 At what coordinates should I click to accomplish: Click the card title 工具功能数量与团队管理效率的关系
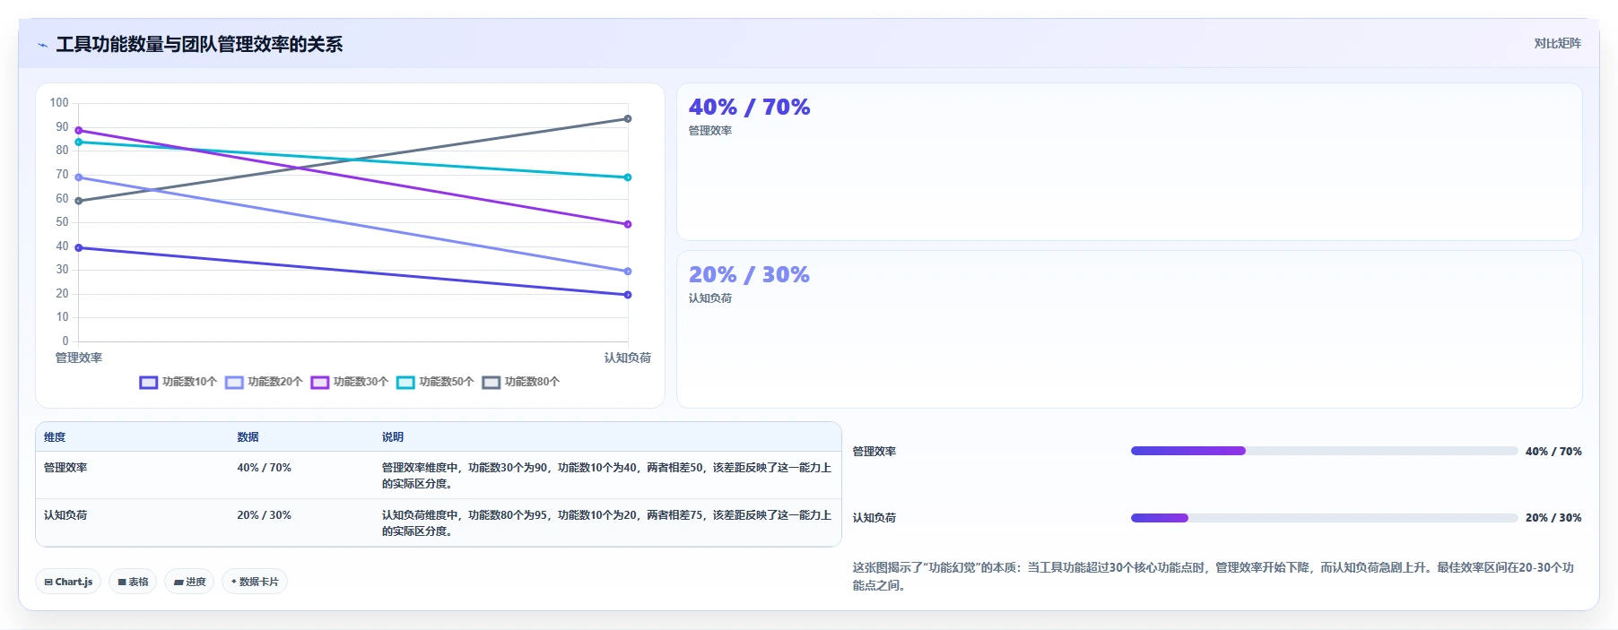199,45
